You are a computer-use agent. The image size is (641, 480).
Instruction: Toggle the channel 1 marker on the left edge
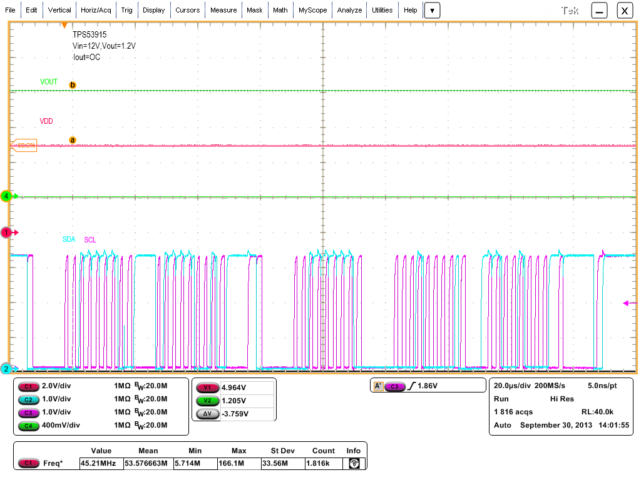pos(6,232)
